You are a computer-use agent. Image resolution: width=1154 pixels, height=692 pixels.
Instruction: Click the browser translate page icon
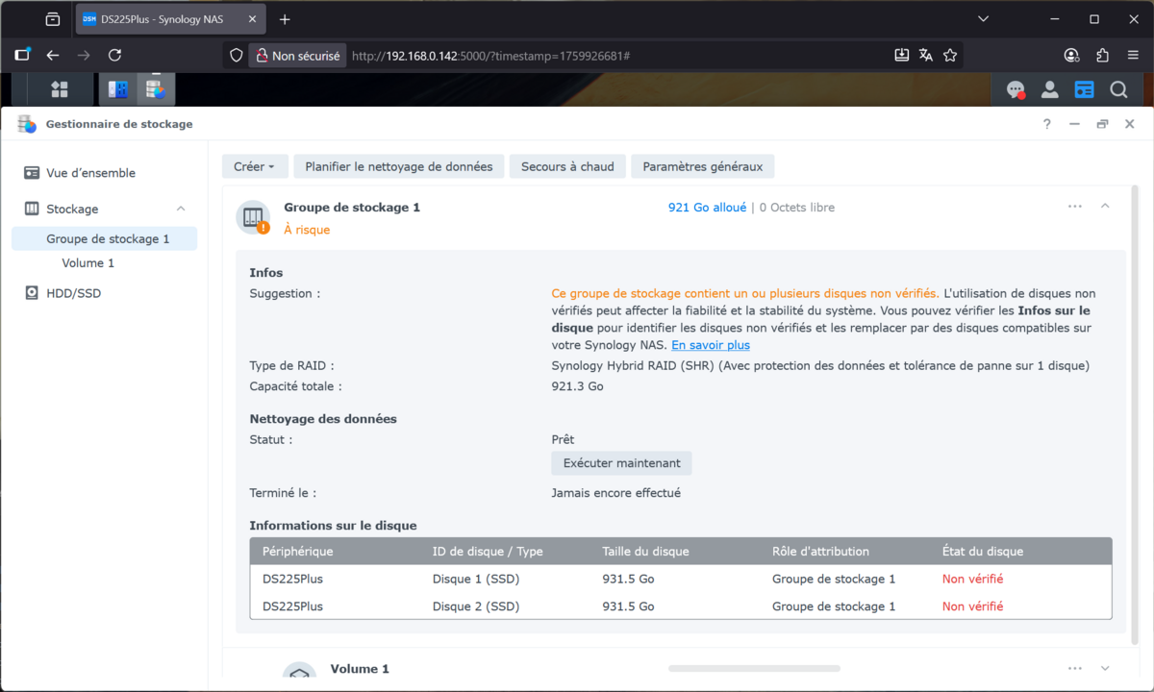(x=926, y=56)
